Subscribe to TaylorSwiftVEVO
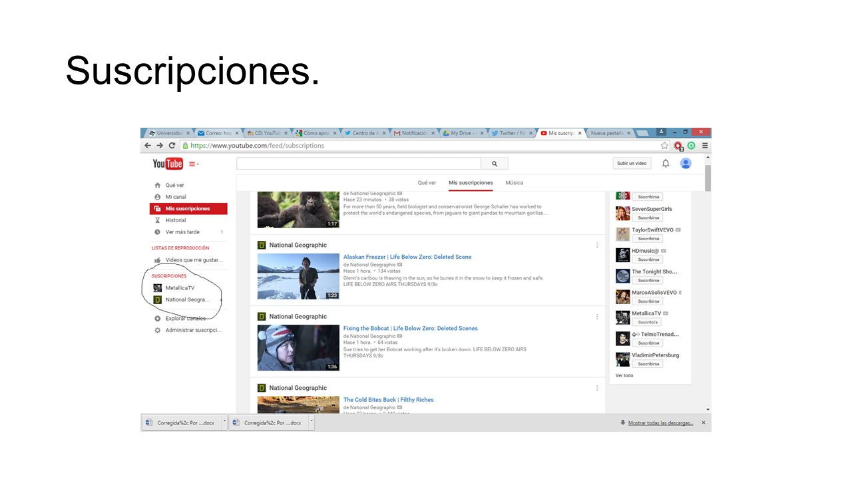Viewport: 852px width, 479px height. (648, 238)
